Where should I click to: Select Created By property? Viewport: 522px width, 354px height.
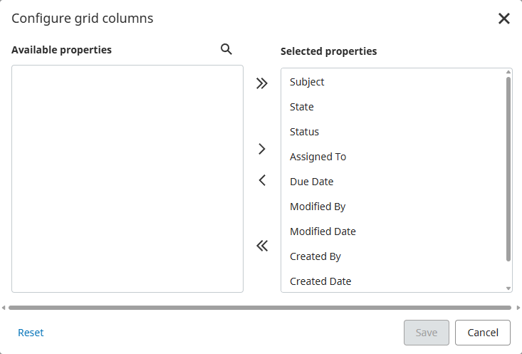(315, 256)
